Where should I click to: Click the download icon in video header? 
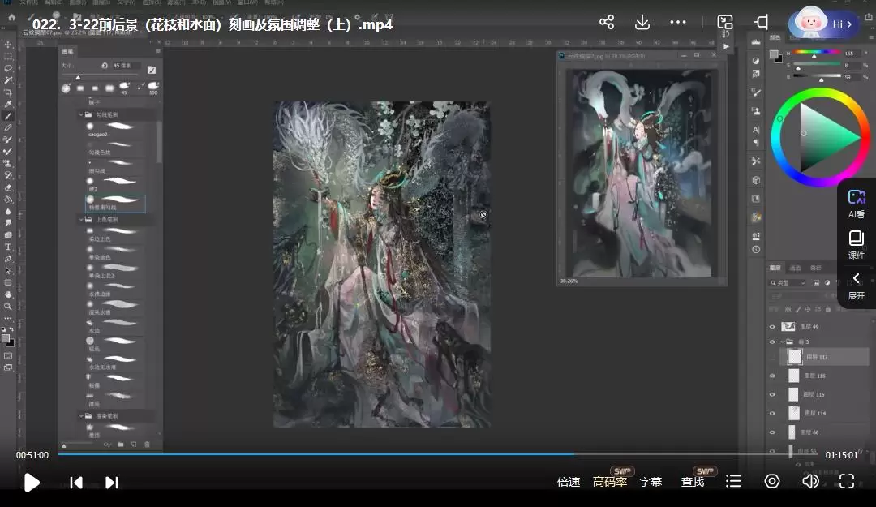642,23
